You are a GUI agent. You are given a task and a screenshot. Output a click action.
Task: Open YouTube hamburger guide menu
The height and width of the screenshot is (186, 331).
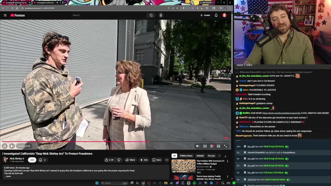coord(5,15)
